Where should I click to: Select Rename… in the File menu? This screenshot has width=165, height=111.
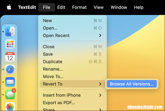tap(72, 69)
